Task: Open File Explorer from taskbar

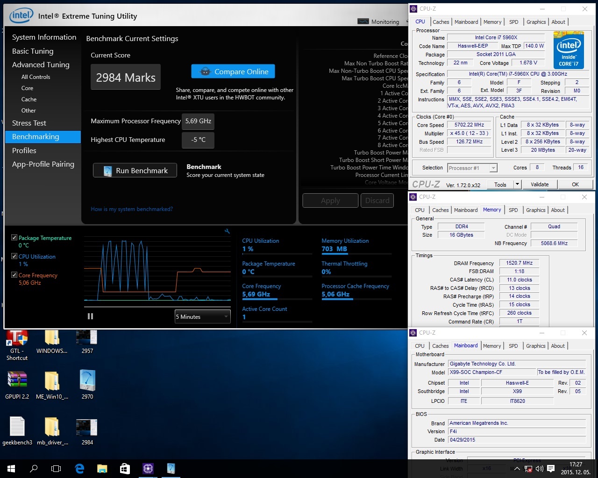Action: 102,469
